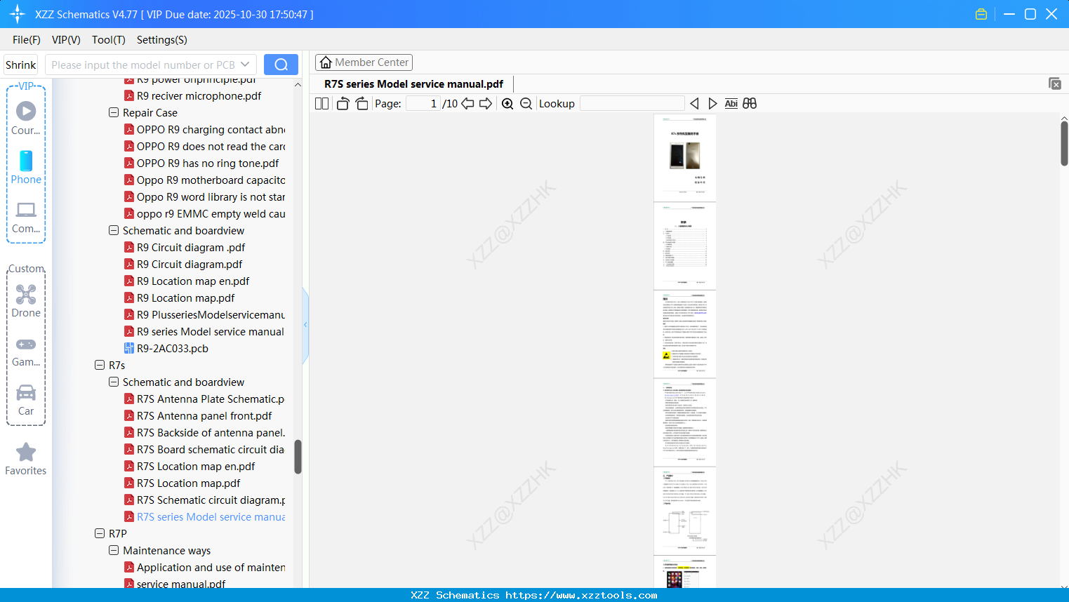The image size is (1069, 602).
Task: Open R7S Location map en.pdf
Action: [196, 466]
